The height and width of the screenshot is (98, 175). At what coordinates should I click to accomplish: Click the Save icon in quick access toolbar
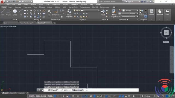coord(13,2)
